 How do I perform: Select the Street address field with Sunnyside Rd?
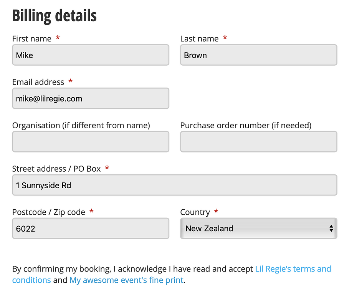tap(175, 185)
